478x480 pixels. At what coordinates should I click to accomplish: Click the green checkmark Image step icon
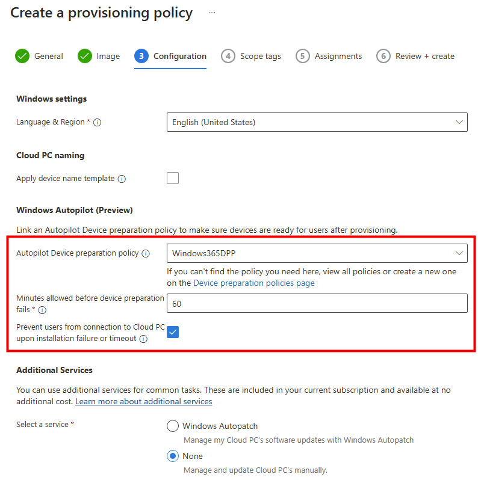click(x=85, y=56)
